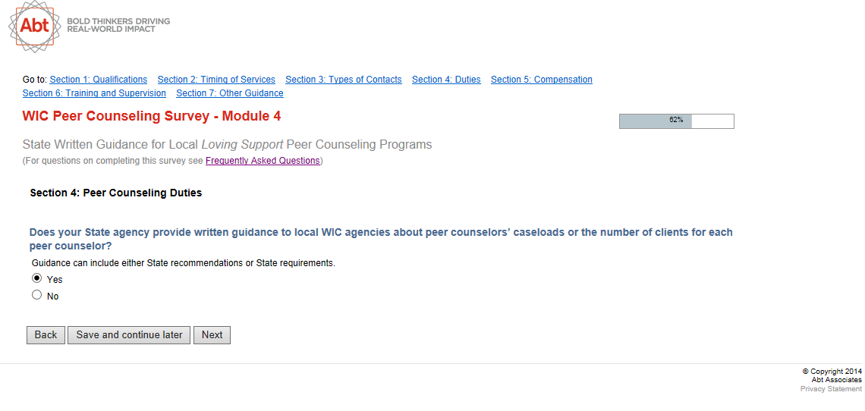Open Section 3: Types of Contacts

click(344, 80)
